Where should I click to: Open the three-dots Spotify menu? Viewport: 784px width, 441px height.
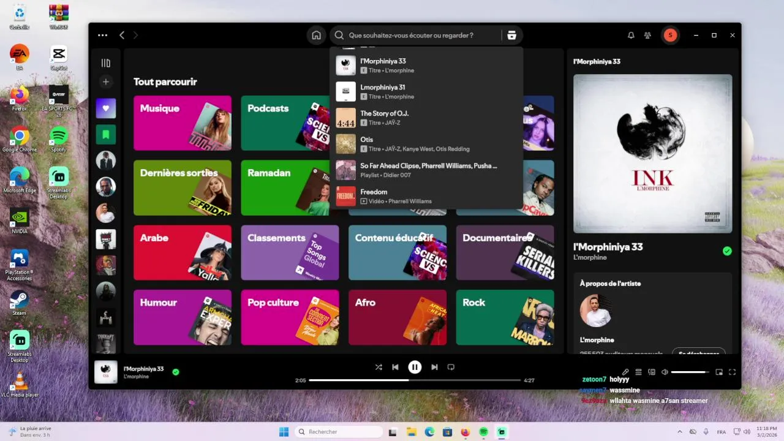[102, 36]
